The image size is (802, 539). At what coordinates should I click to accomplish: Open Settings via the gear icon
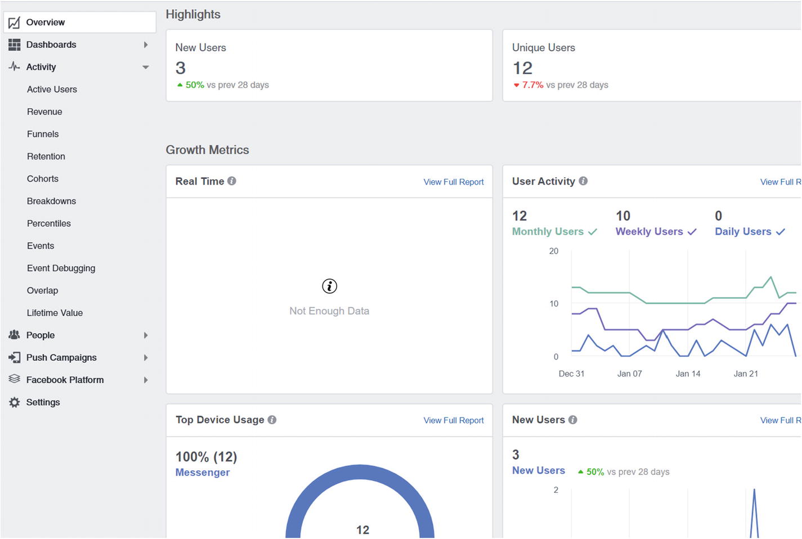click(x=14, y=402)
